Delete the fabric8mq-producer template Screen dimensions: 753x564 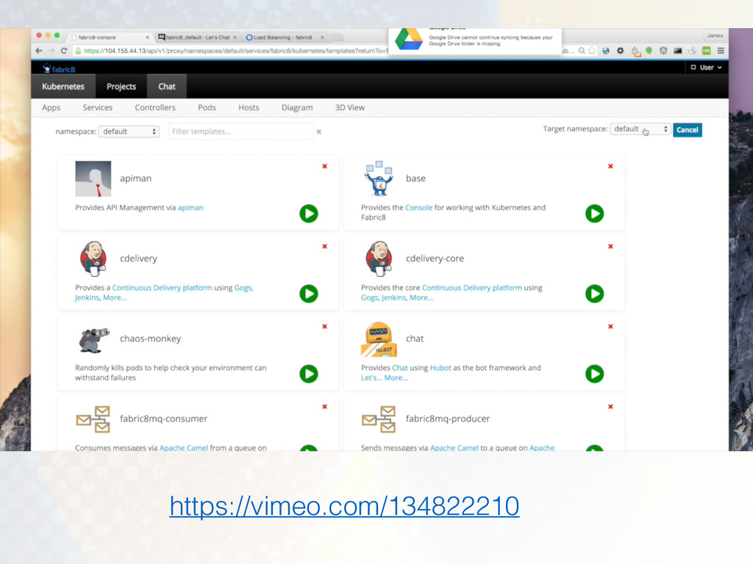pyautogui.click(x=610, y=407)
